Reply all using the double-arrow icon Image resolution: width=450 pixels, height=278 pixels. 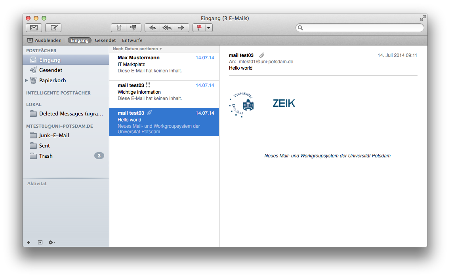coord(167,28)
